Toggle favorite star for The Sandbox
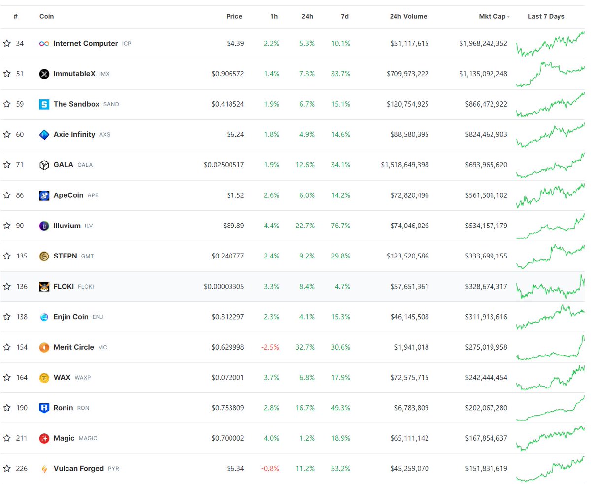 7,104
